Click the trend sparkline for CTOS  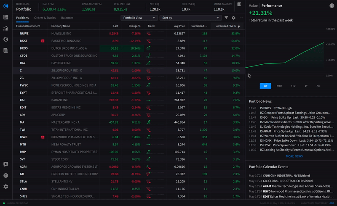pos(149,55)
